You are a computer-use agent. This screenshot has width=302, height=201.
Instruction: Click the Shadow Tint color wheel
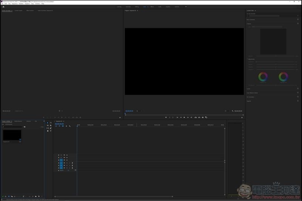pos(263,77)
